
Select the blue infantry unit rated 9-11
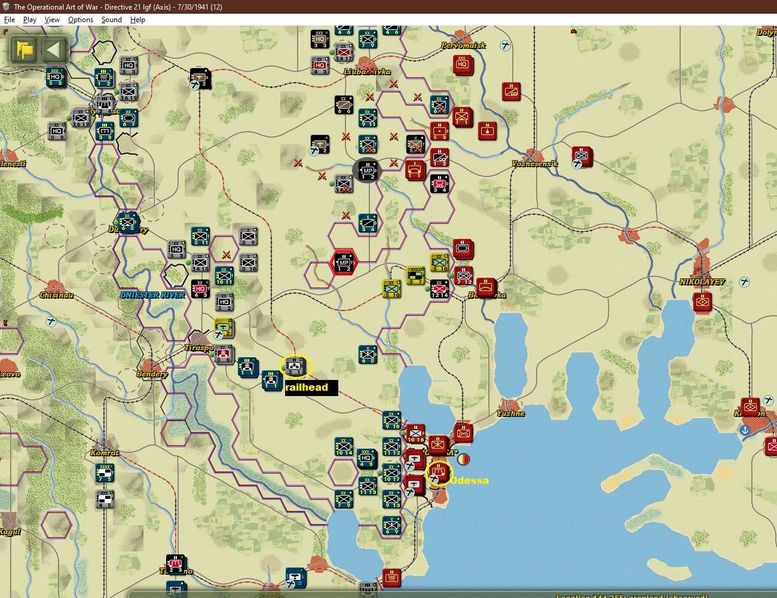pyautogui.click(x=368, y=118)
